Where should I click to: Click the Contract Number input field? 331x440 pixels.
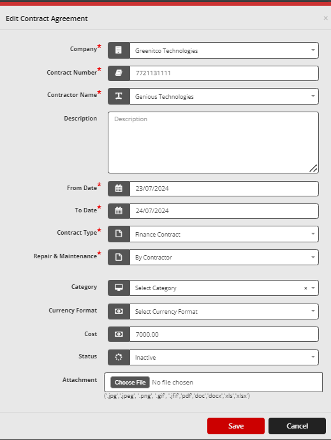click(224, 73)
